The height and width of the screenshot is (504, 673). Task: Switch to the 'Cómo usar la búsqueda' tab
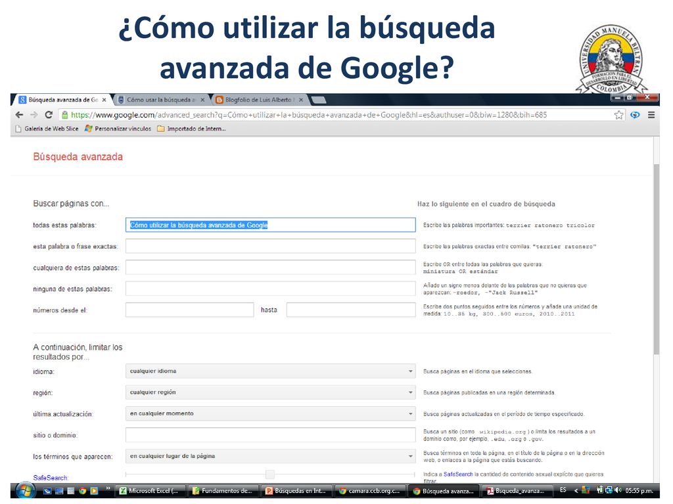(160, 100)
